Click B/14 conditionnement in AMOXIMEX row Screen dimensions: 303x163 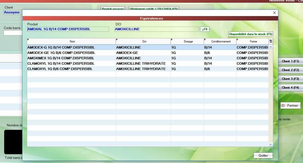(x=208, y=58)
